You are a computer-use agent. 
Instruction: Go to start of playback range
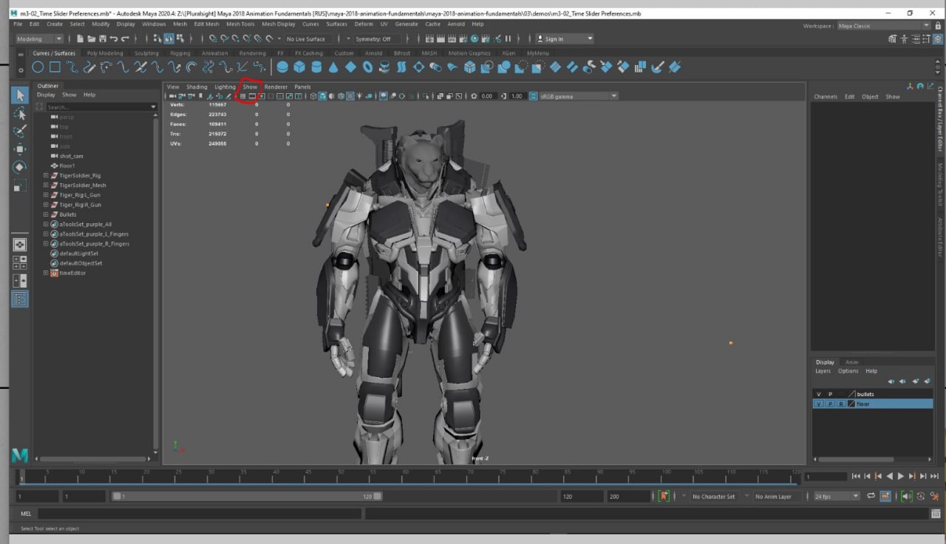(855, 477)
